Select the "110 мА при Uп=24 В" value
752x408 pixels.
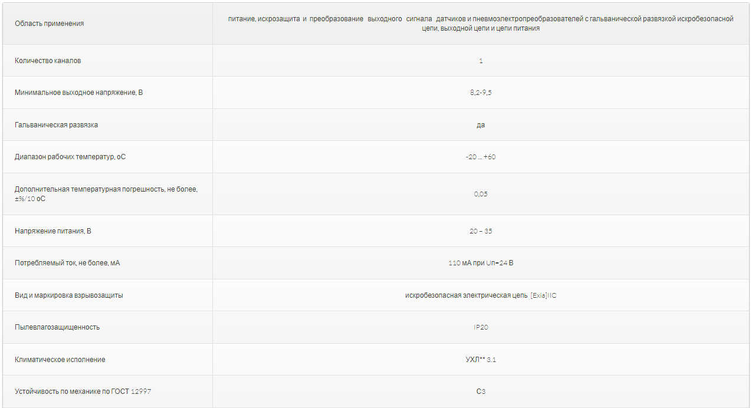(x=481, y=263)
